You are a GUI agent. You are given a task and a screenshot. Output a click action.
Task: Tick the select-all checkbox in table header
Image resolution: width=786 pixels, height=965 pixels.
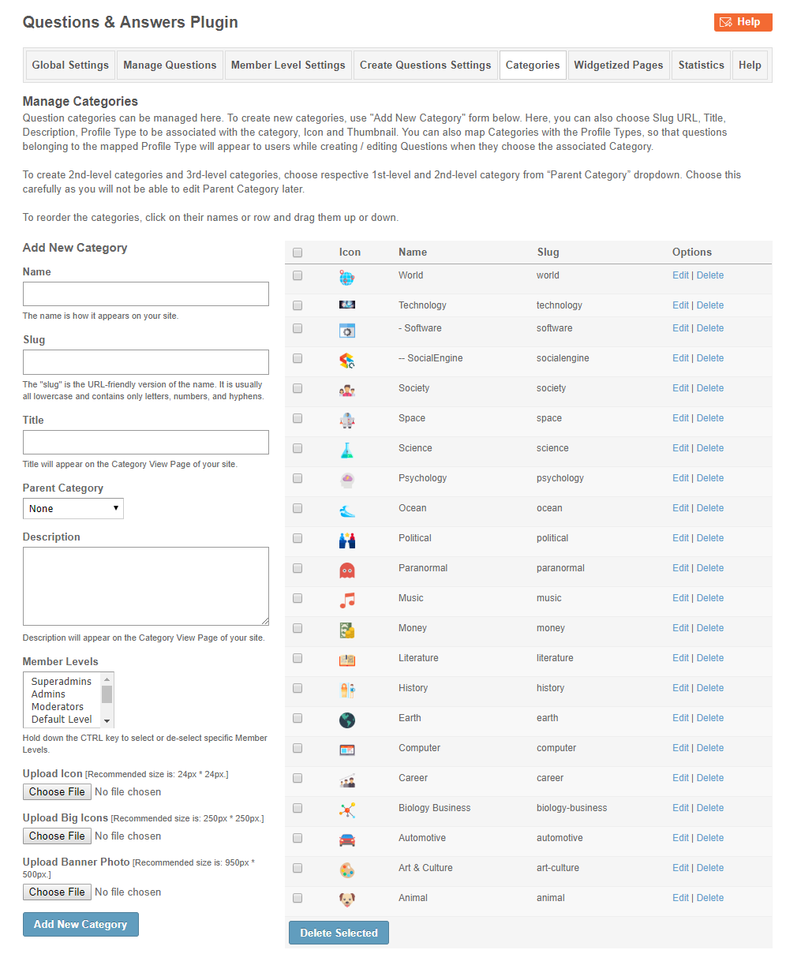[298, 252]
